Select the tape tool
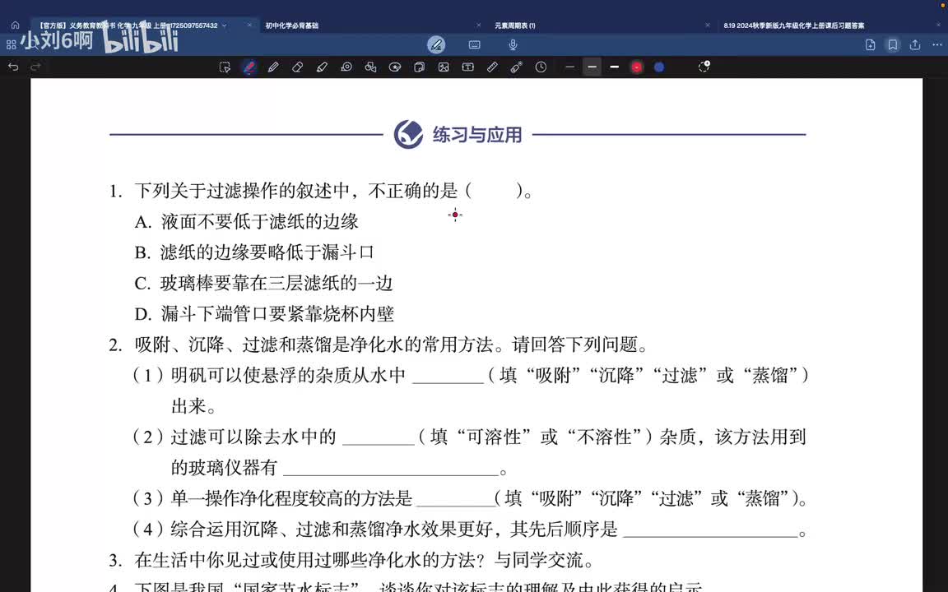This screenshot has width=948, height=592. click(x=346, y=67)
